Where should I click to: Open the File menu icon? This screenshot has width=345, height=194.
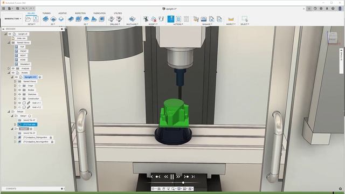click(10, 9)
